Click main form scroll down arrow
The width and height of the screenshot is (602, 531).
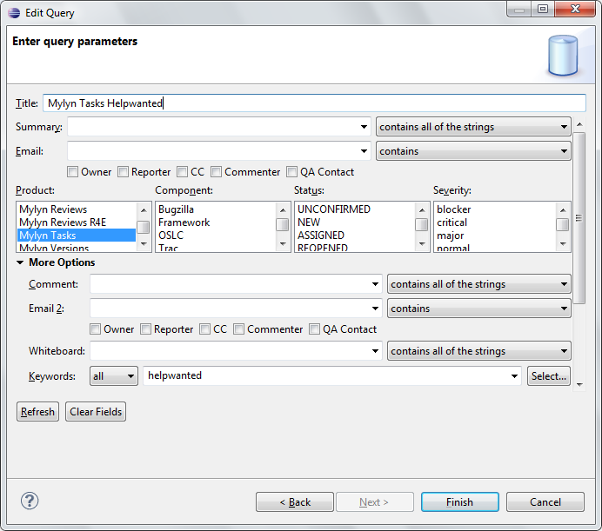pyautogui.click(x=579, y=384)
